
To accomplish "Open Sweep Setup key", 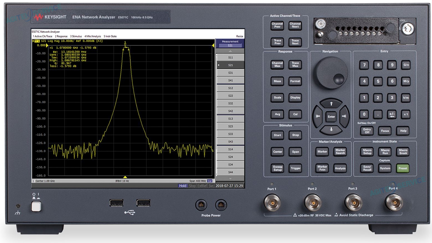I will (x=277, y=168).
